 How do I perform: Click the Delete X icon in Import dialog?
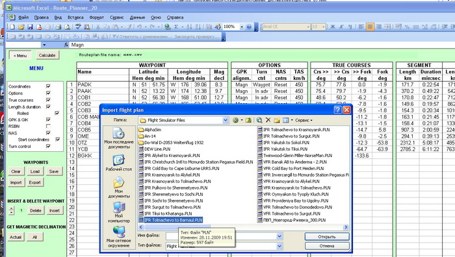coord(268,120)
